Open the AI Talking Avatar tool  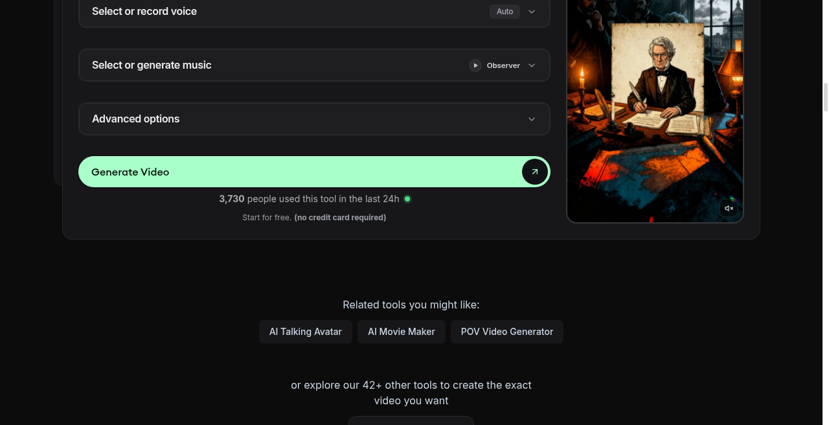point(305,332)
